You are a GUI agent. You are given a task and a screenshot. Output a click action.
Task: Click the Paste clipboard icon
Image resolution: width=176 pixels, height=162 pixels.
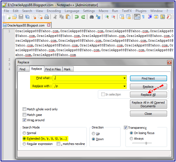(68, 17)
